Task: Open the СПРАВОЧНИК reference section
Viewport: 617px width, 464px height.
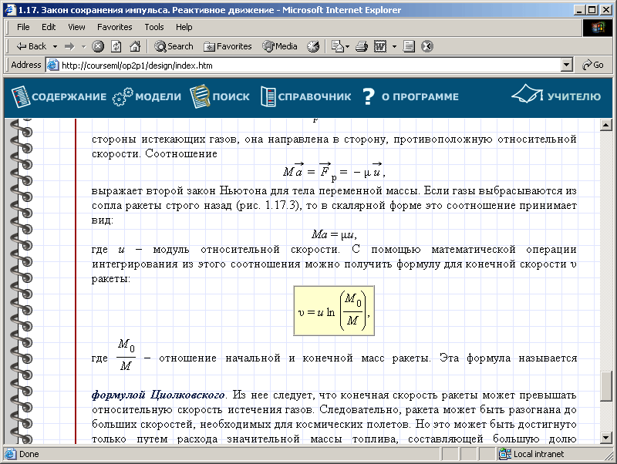Action: [x=305, y=97]
